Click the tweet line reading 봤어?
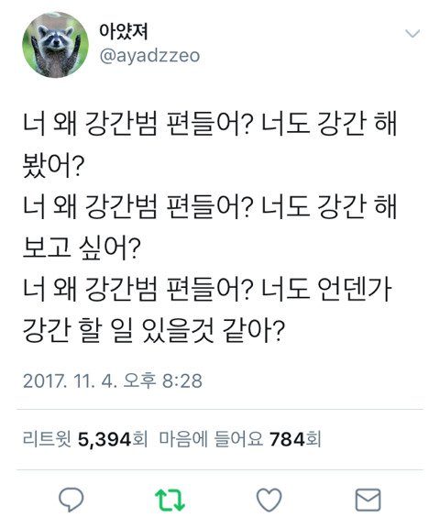Screen dimensions: 440x518 pos(53,165)
